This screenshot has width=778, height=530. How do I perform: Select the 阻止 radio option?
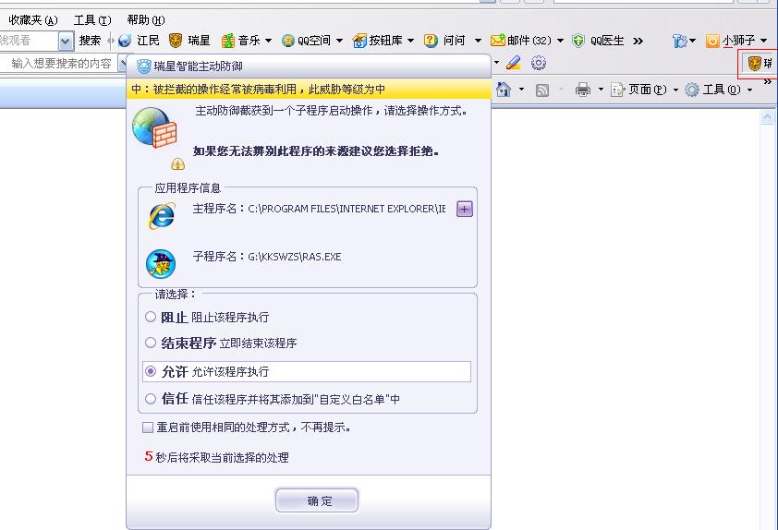click(151, 317)
